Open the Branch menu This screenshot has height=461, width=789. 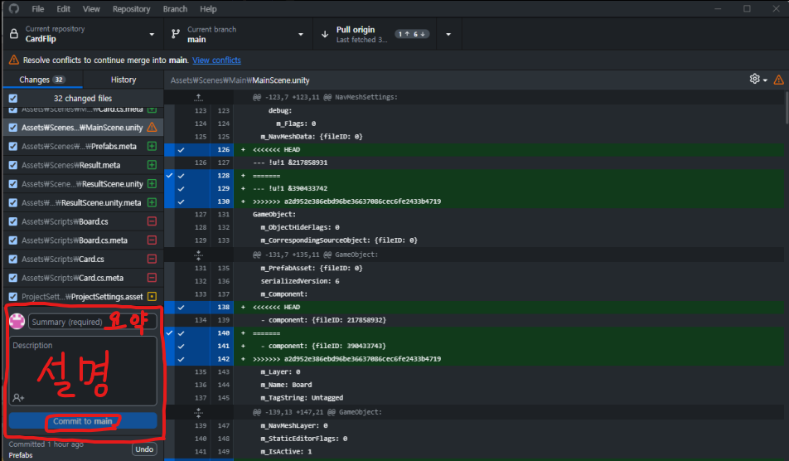tap(175, 9)
